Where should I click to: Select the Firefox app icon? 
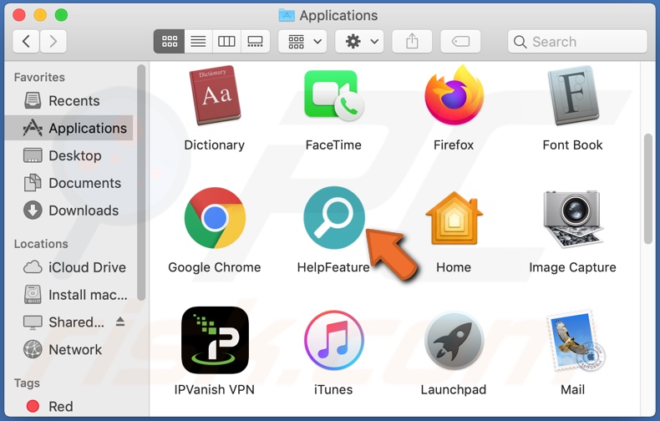(454, 95)
